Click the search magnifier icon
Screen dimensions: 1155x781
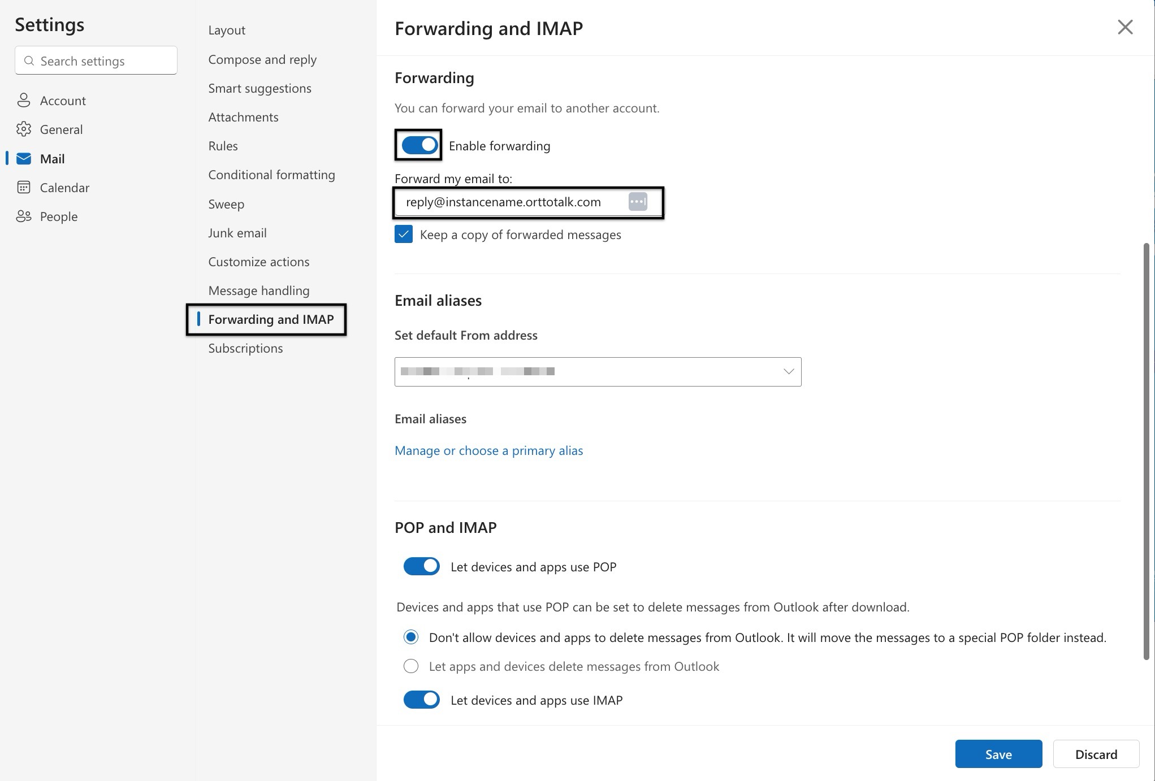(29, 61)
